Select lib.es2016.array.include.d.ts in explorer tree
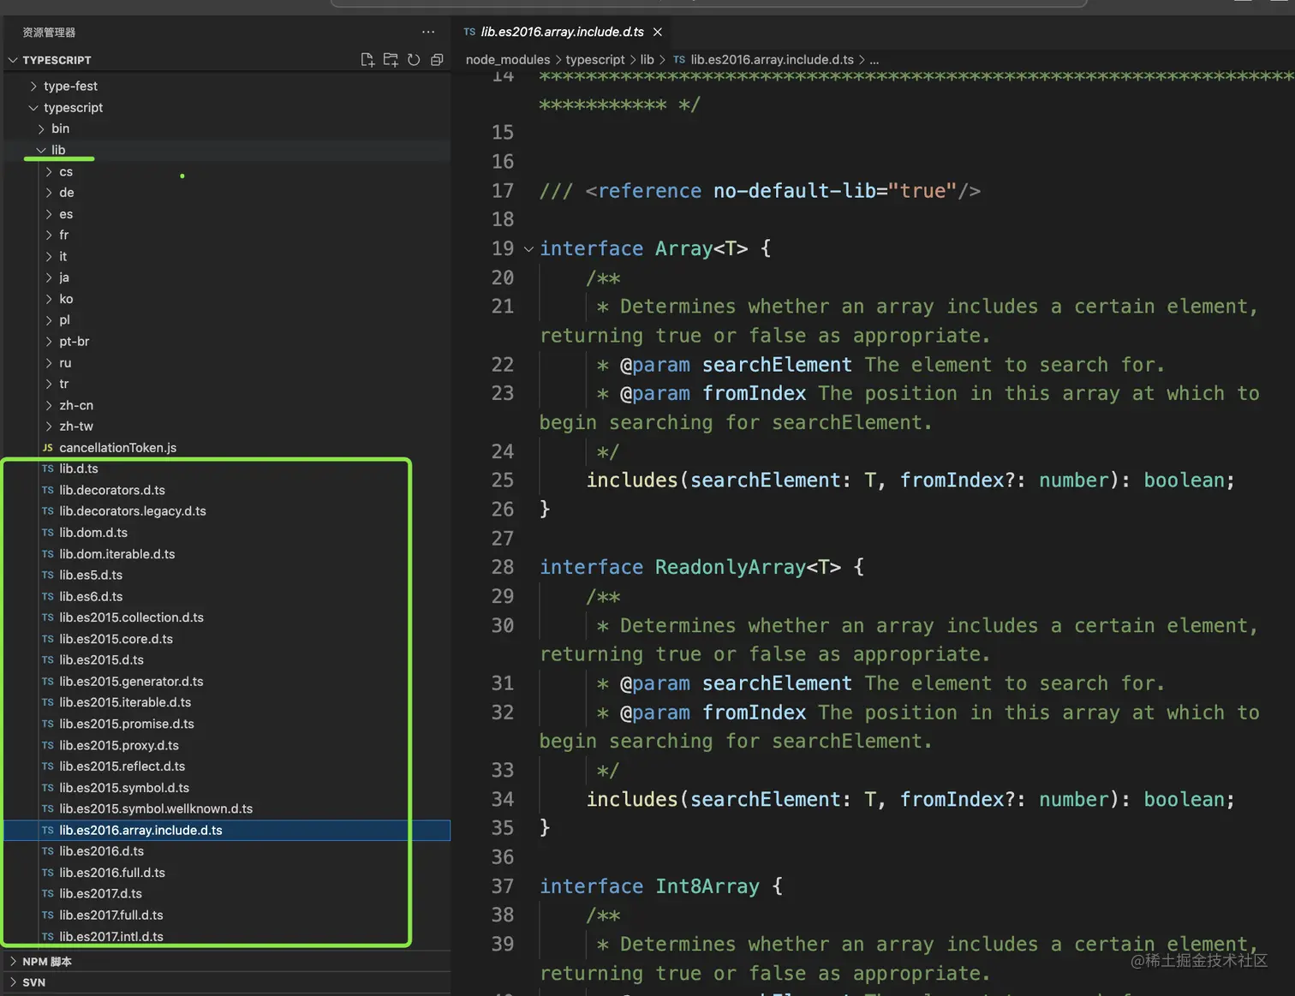 coord(227,830)
